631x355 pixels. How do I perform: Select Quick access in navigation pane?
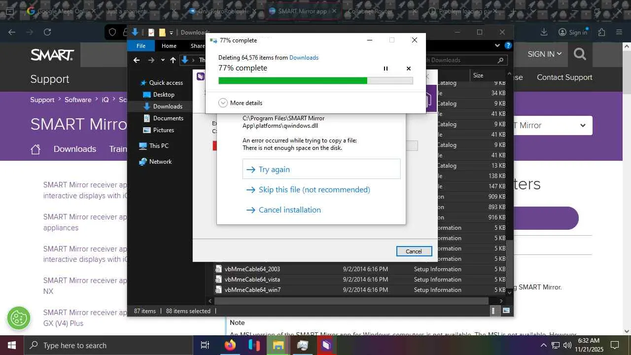pos(161,83)
